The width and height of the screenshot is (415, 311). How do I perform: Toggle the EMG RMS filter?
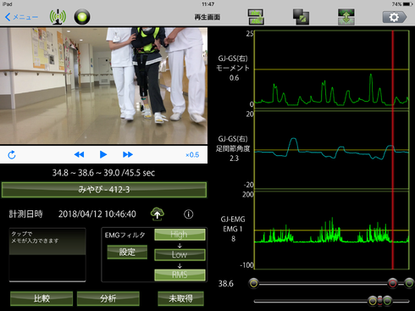pos(180,275)
